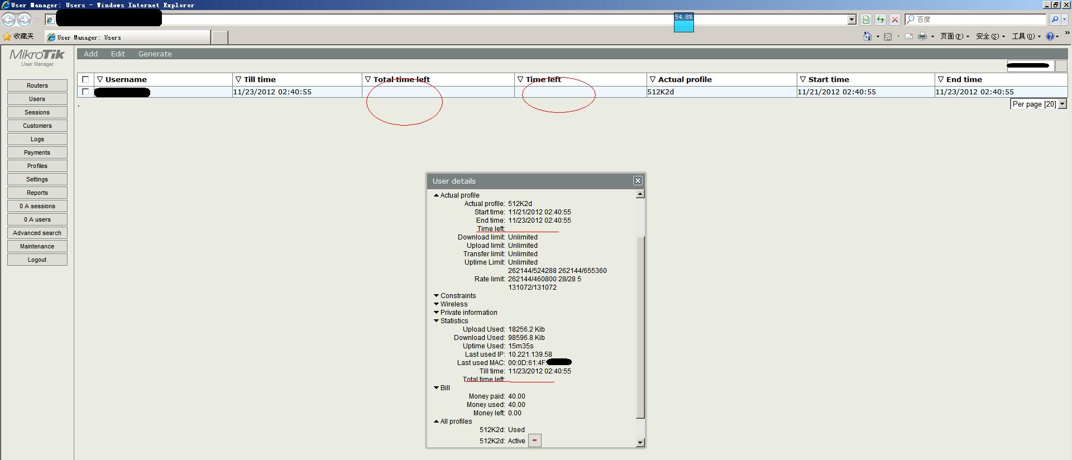Open the address bar history dropdown
The height and width of the screenshot is (460, 1072).
851,20
